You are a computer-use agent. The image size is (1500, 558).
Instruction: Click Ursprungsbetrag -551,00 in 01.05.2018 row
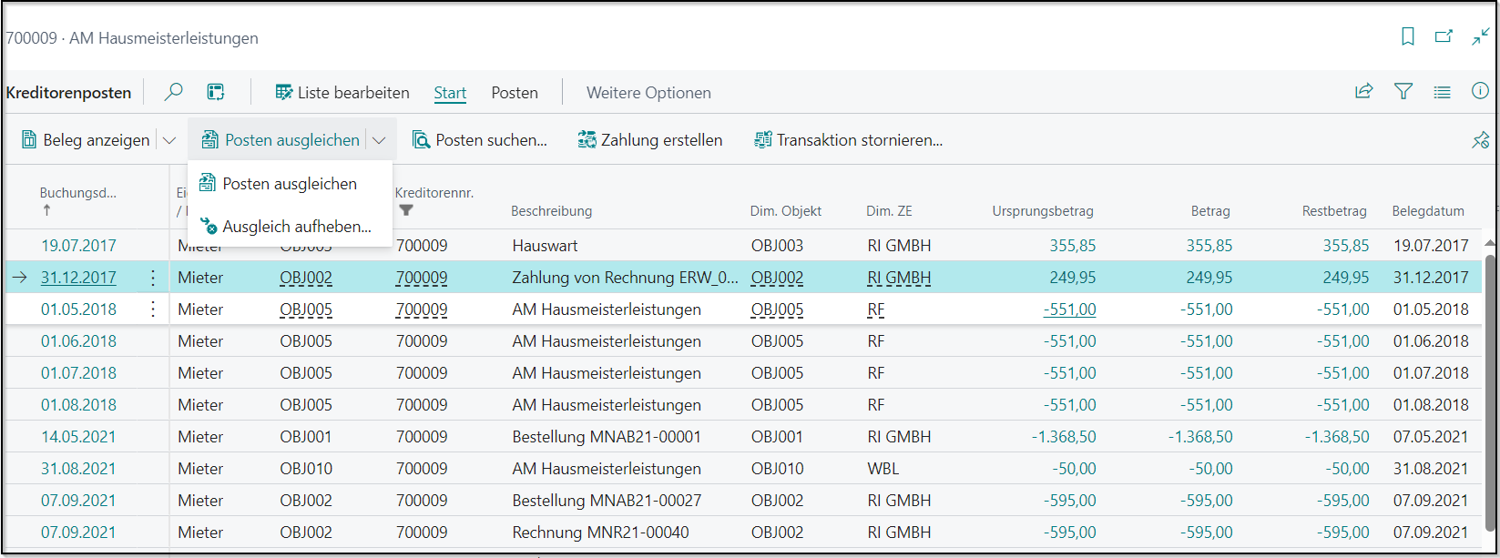click(x=1069, y=309)
